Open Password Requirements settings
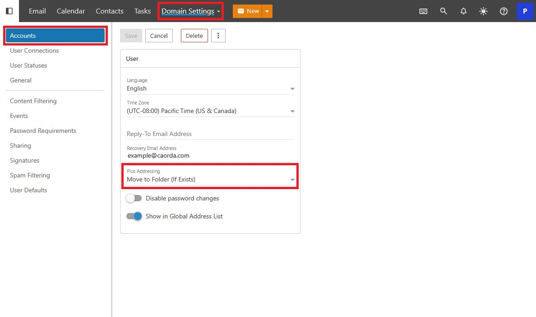The height and width of the screenshot is (317, 536). 43,131
